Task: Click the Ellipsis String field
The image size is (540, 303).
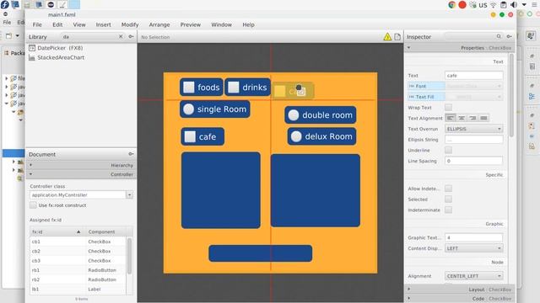Action: [x=474, y=140]
